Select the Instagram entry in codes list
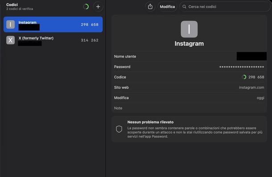This screenshot has width=272, height=177. [x=53, y=24]
